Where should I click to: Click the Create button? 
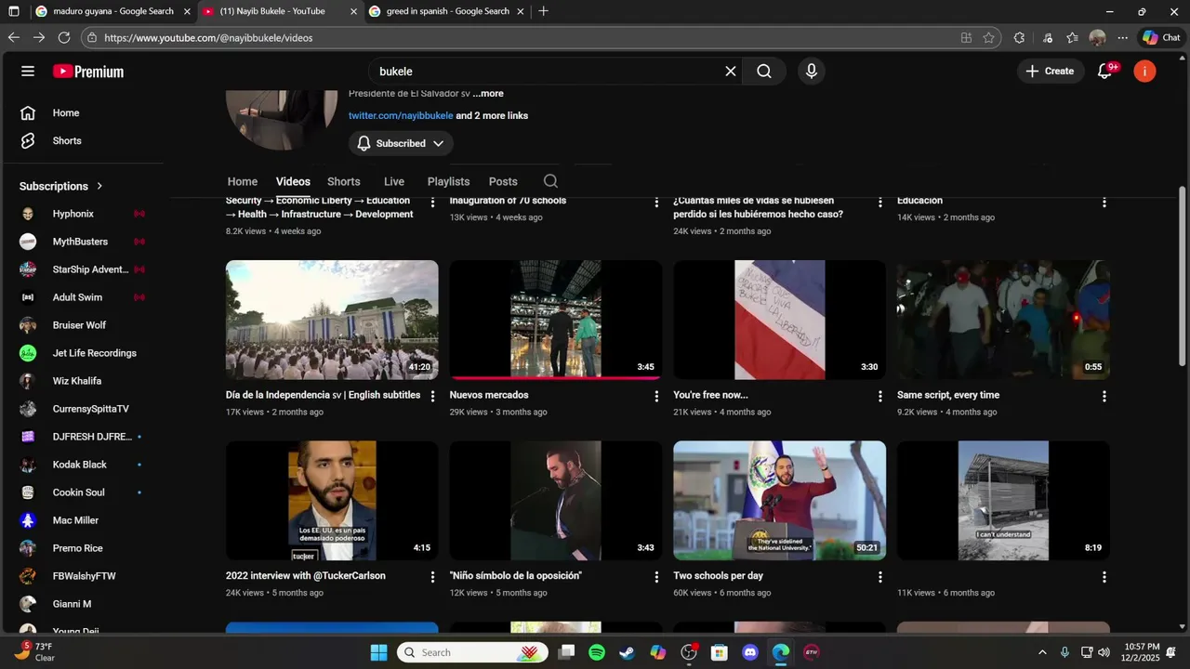pos(1051,72)
